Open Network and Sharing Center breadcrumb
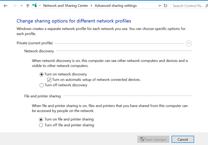208x145 pixels. click(66, 6)
